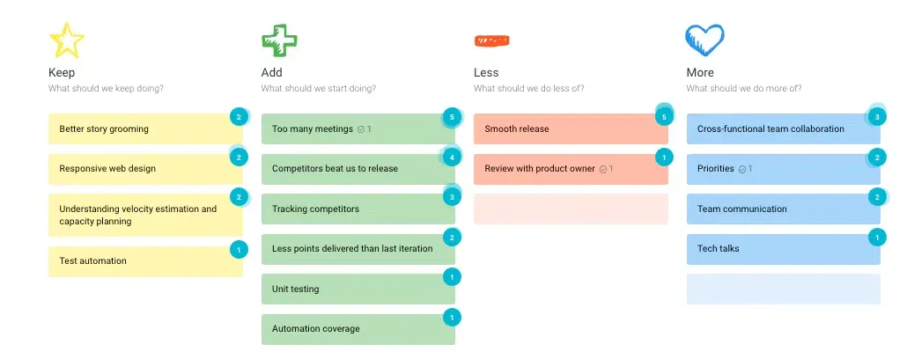Click check mark on Review with product owner
This screenshot has width=914, height=359.
(603, 169)
